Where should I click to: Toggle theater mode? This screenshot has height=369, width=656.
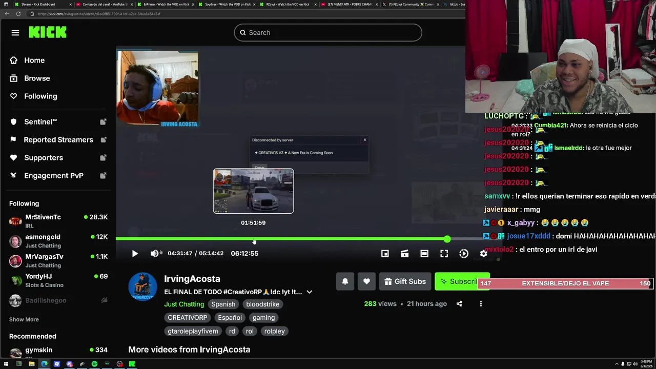click(x=424, y=253)
